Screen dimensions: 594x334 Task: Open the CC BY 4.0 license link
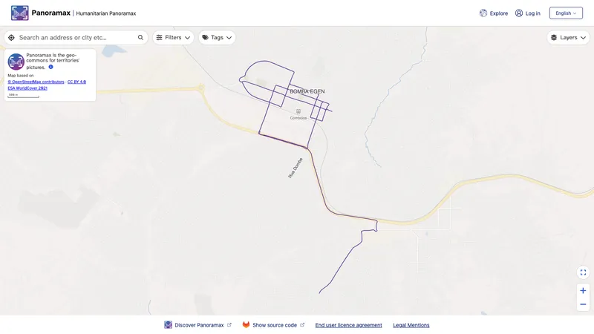[76, 82]
